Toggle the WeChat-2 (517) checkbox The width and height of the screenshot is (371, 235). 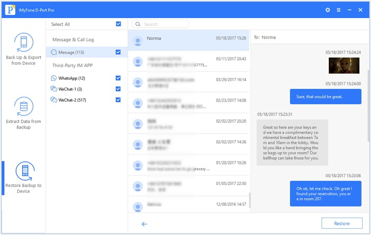tap(118, 100)
